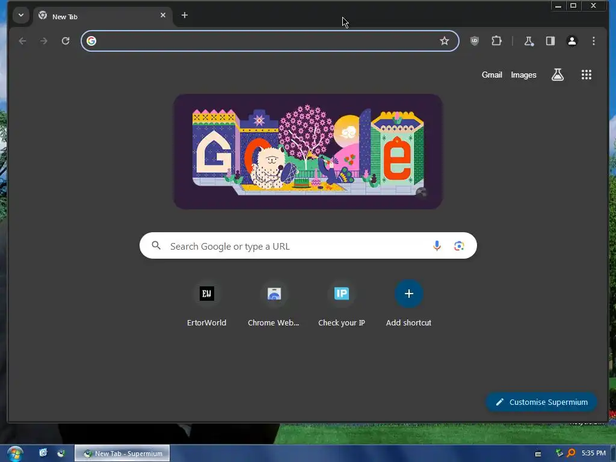Start voice search with microphone
This screenshot has height=462, width=616.
437,246
